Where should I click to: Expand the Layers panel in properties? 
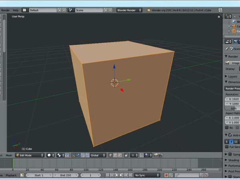point(226,76)
